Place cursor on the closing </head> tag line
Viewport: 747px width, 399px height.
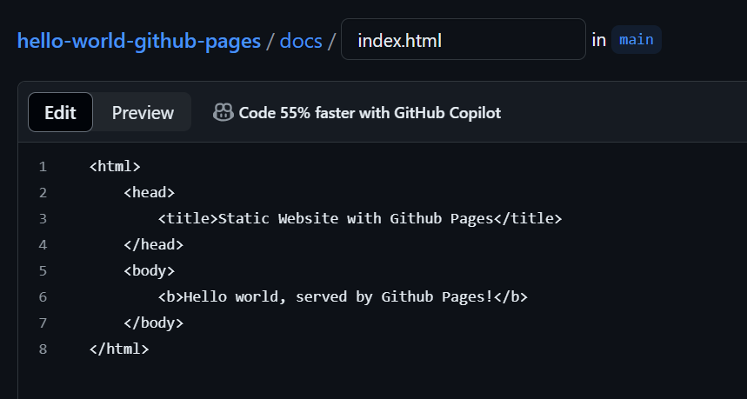pyautogui.click(x=153, y=245)
